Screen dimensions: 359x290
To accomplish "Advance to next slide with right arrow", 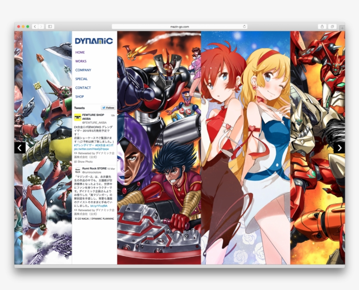I will pyautogui.click(x=339, y=148).
